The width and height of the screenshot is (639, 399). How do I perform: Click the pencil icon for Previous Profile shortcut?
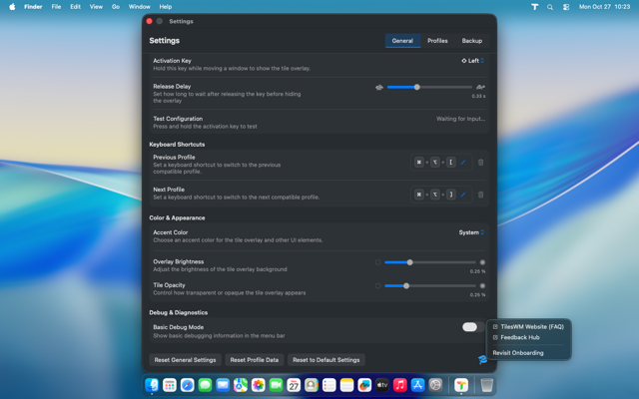(463, 163)
